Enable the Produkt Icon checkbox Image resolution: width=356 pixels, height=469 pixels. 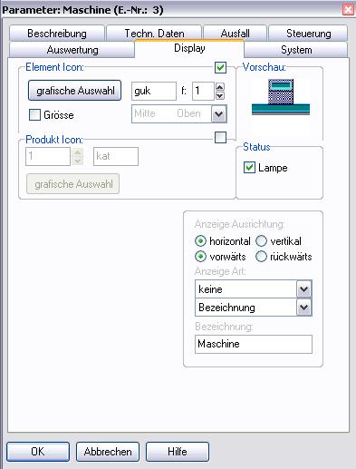pos(220,138)
